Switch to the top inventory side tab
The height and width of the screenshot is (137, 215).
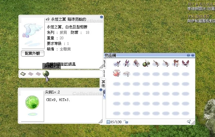[104, 63]
